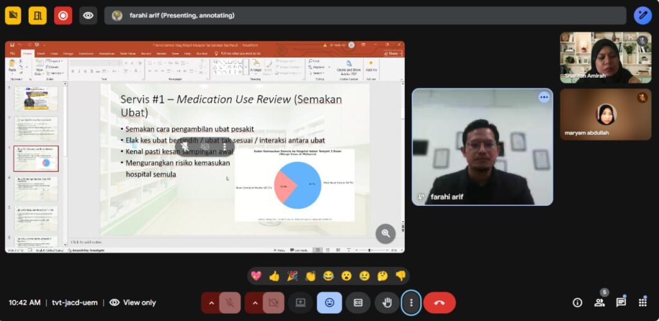Open chat with everyone

coord(621,302)
